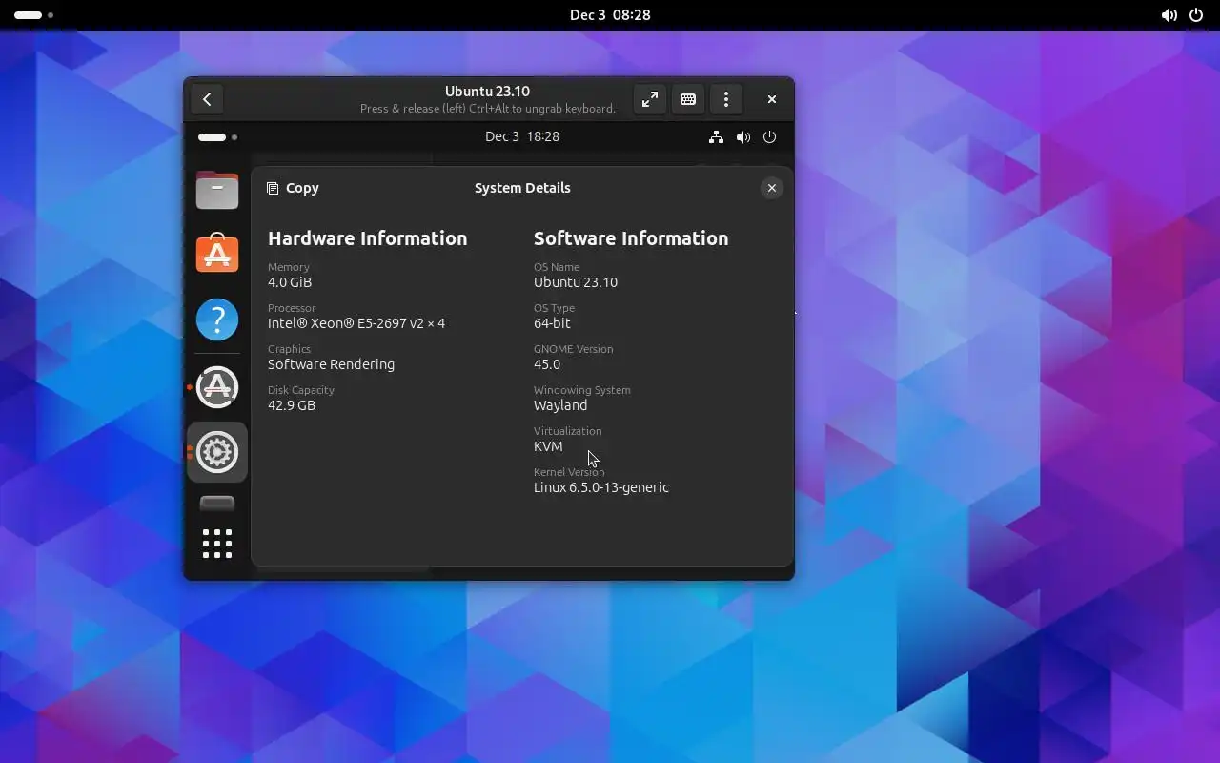The image size is (1220, 763).
Task: Open the keyboard shortcuts button in Boxes header
Action: [x=688, y=99]
